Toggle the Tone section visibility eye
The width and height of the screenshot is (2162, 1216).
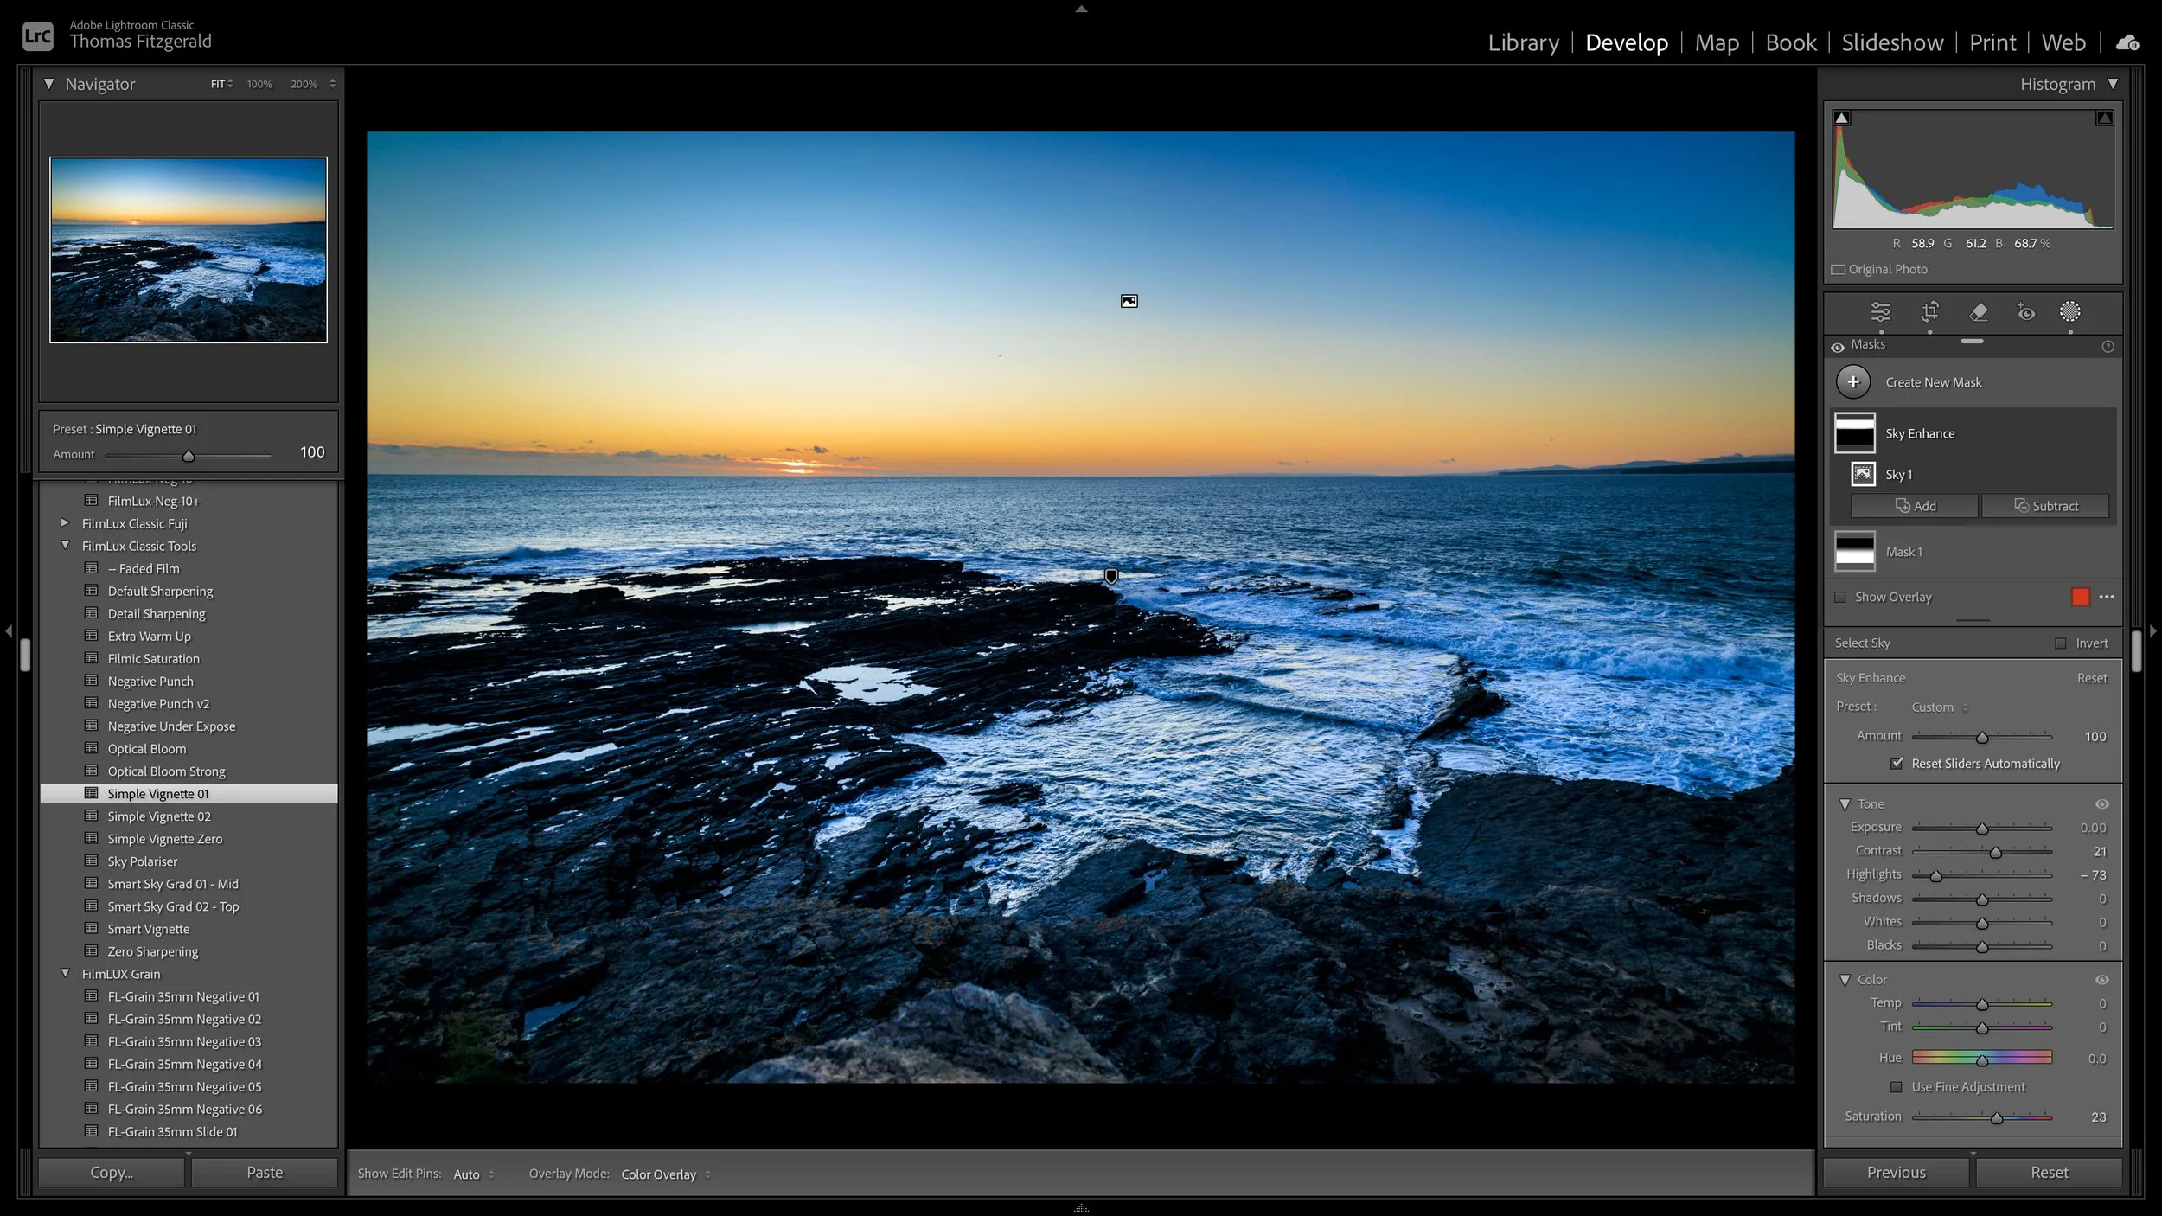tap(2101, 804)
